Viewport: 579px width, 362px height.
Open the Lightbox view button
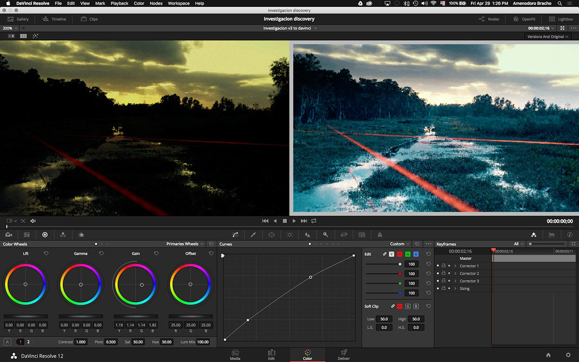(x=561, y=19)
